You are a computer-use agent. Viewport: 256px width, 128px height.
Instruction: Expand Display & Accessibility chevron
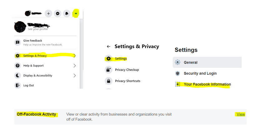75,76
